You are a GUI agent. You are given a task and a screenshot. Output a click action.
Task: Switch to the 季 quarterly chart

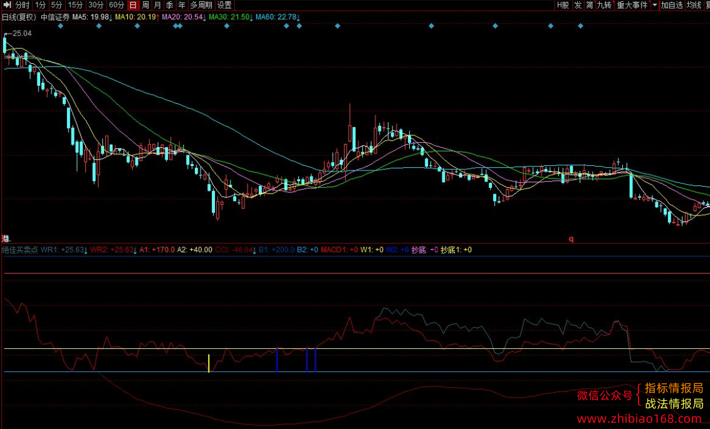[169, 5]
